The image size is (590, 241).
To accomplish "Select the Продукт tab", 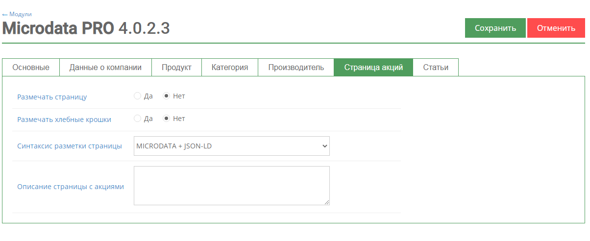I will click(x=176, y=68).
